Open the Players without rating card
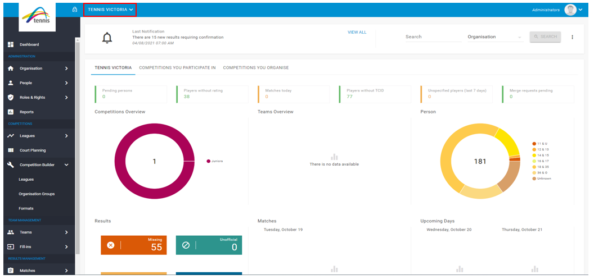Screen dimensions: 594x279 [x=212, y=94]
